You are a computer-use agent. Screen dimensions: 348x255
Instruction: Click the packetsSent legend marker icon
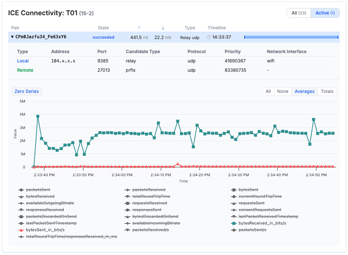point(21,190)
